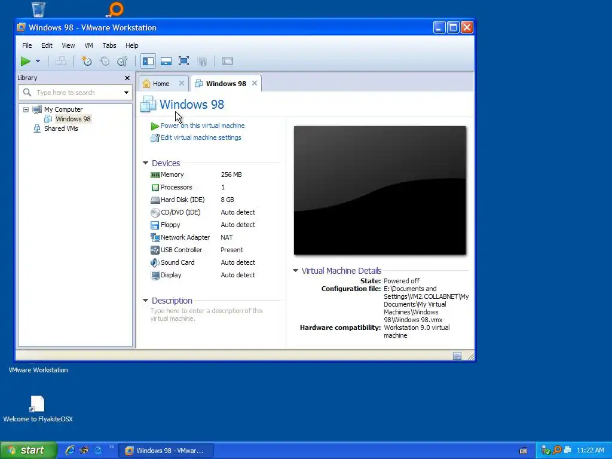Click the green Power On toolbar button
Viewport: 612px width, 459px height.
(x=25, y=62)
